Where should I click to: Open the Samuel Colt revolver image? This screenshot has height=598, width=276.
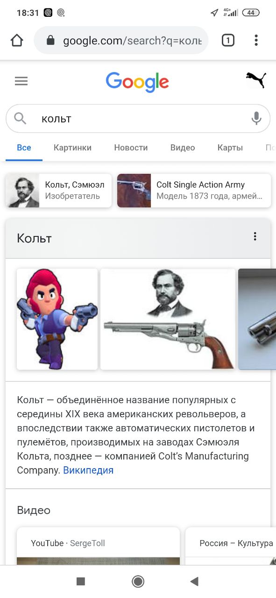pyautogui.click(x=168, y=319)
